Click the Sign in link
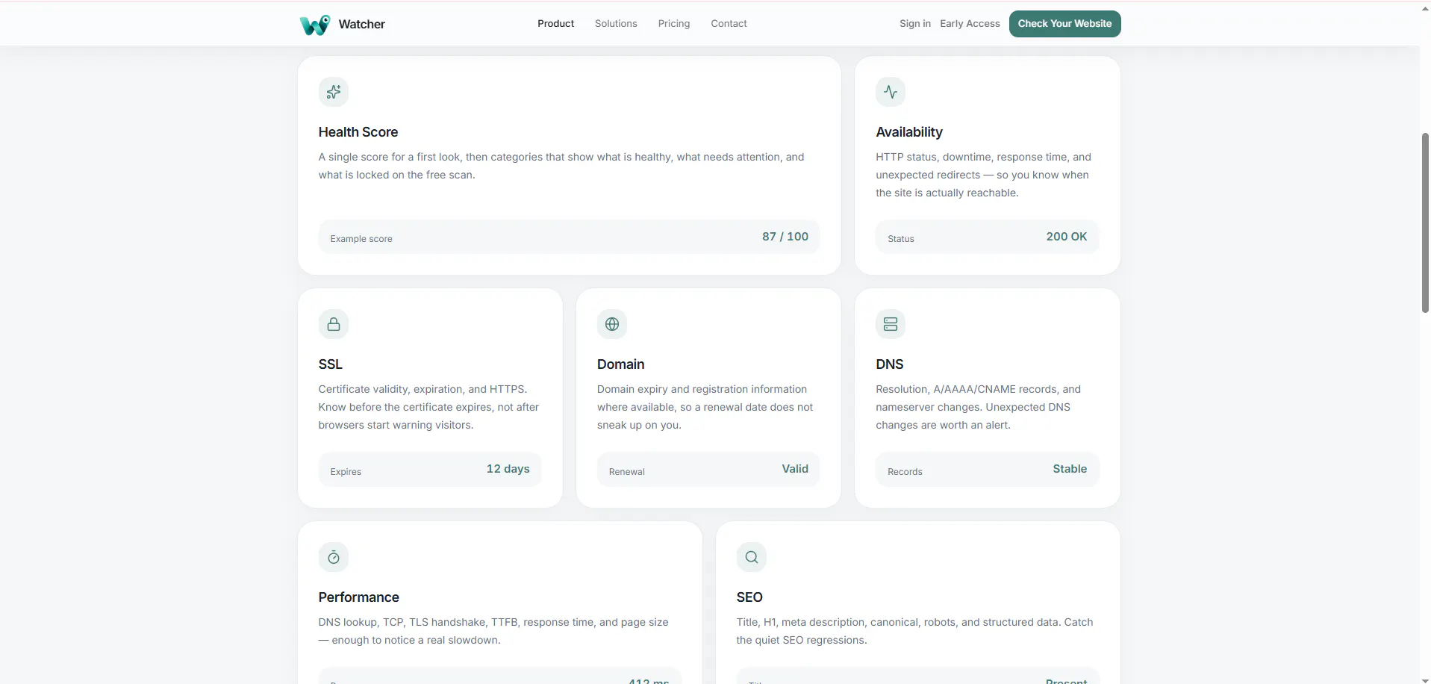Viewport: 1431px width, 684px height. coord(915,24)
